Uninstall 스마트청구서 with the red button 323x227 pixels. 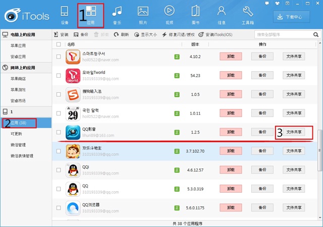[231, 56]
